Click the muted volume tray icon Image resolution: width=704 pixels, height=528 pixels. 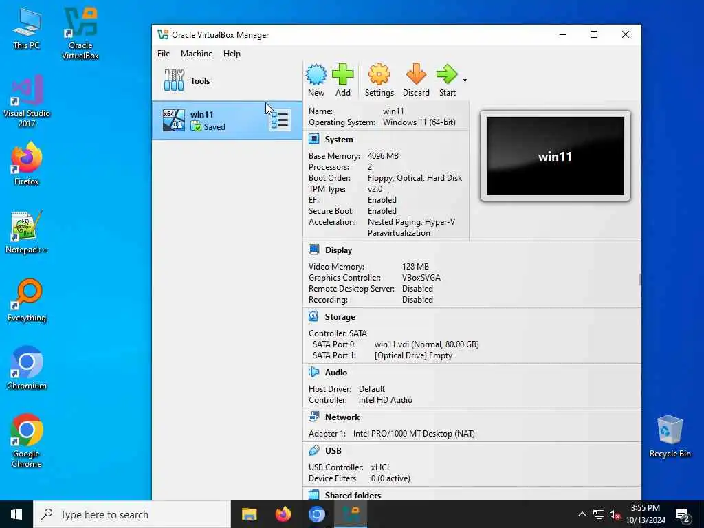(x=615, y=514)
